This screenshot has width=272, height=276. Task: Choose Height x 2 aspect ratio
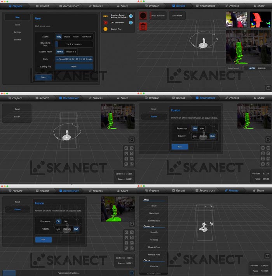point(71,52)
